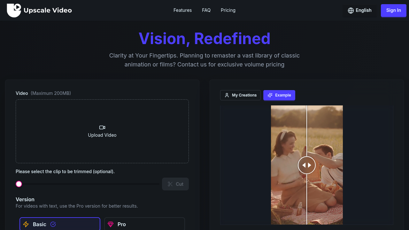Click the FAQ navigation item
The width and height of the screenshot is (409, 230).
point(206,10)
